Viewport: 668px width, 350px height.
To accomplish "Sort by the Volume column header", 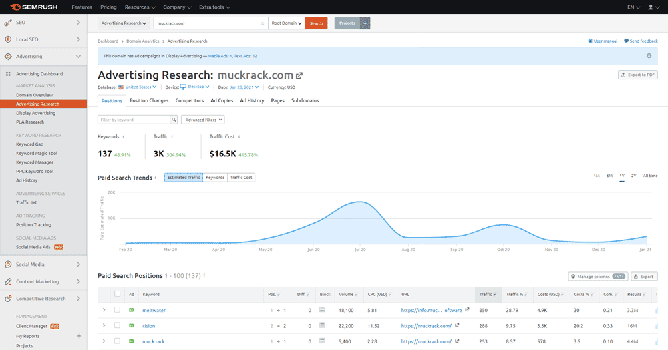I will [349, 294].
